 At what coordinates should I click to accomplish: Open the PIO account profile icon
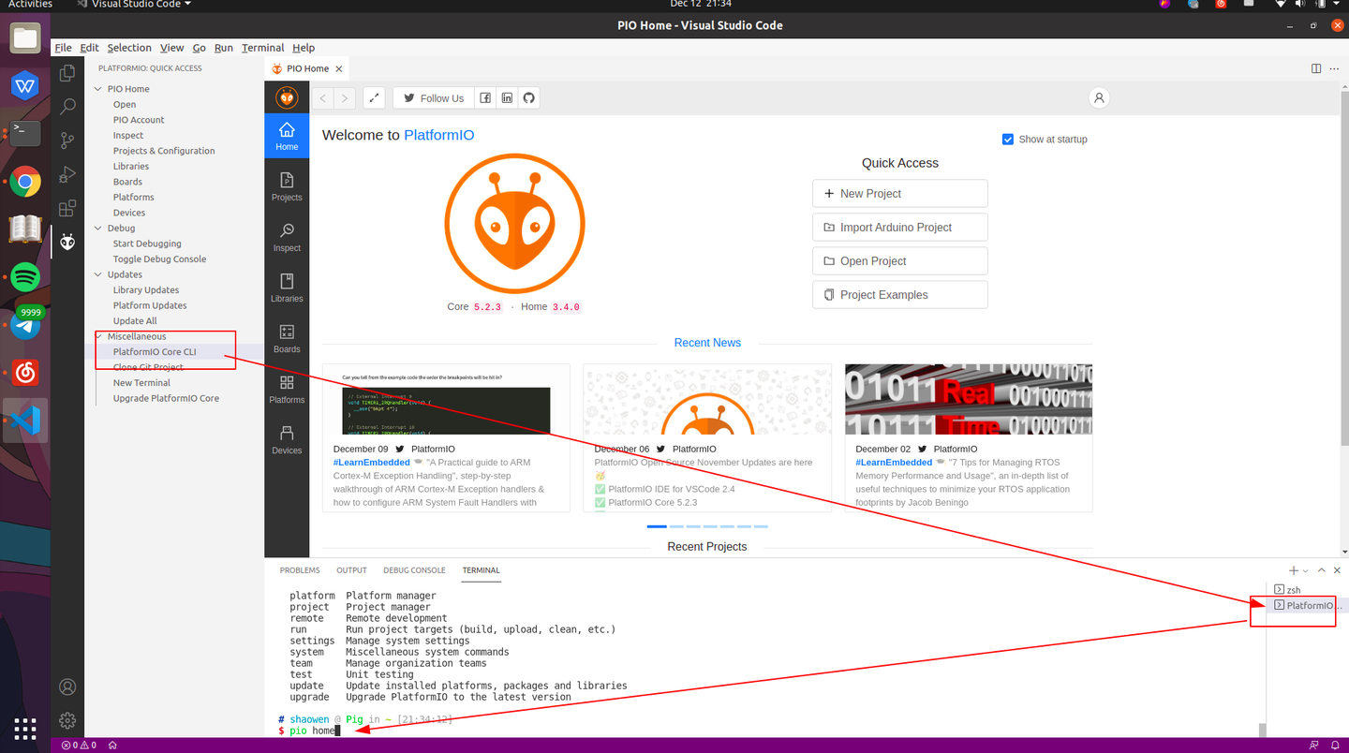pyautogui.click(x=1100, y=98)
